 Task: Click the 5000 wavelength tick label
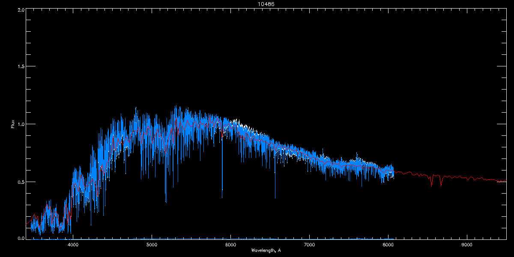tap(152, 245)
